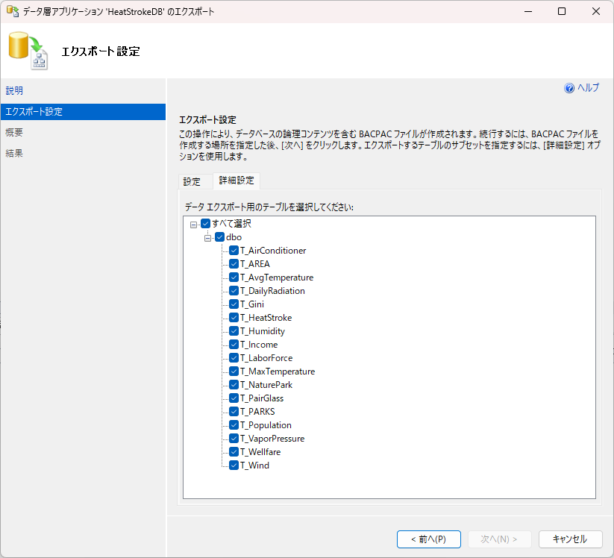The height and width of the screenshot is (558, 614).
Task: Go to 説明 page in sidebar
Action: [x=14, y=90]
